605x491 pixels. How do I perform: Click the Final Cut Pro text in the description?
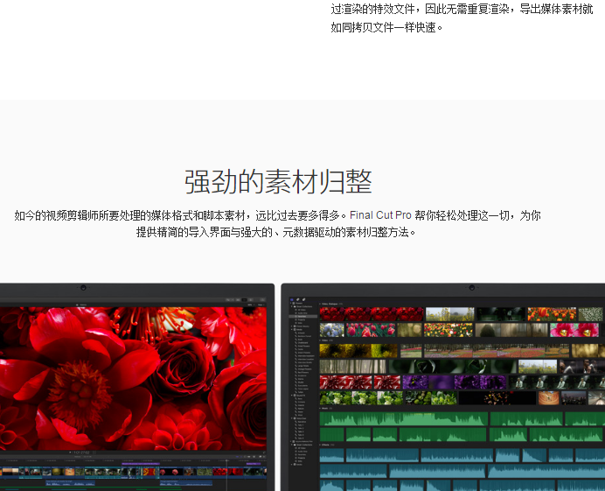(x=380, y=215)
